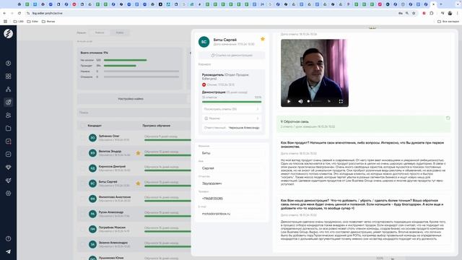462x260 pixels.
Task: Tick the checkbox for Зезина Александра
Action: [x=82, y=244]
